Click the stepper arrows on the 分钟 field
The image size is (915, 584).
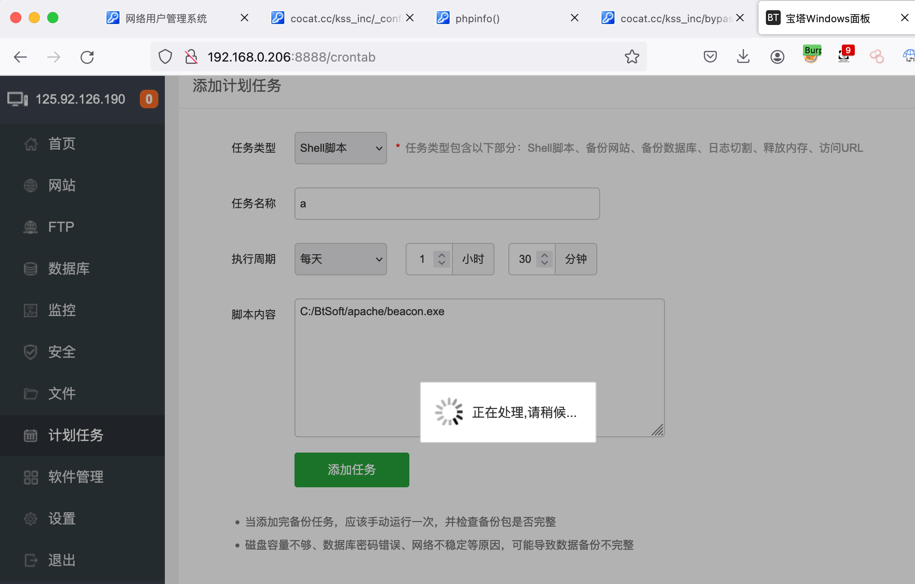click(545, 259)
